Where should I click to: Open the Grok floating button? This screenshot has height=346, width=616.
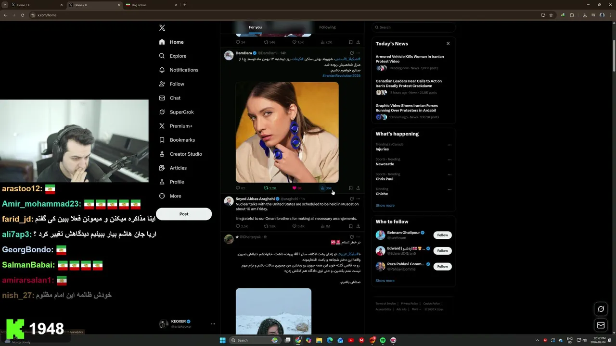[601, 309]
